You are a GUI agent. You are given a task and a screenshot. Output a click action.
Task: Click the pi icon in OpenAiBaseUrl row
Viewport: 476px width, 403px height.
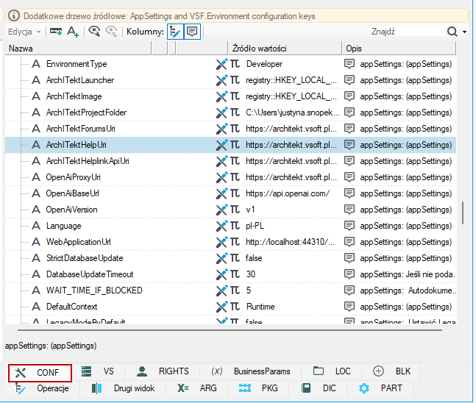tap(235, 193)
